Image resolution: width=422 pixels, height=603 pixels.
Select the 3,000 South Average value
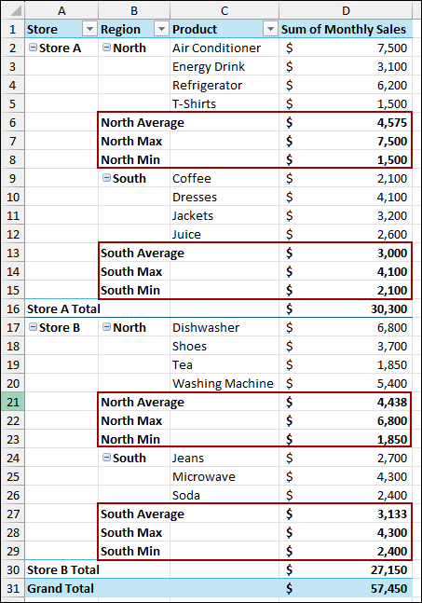coord(346,254)
